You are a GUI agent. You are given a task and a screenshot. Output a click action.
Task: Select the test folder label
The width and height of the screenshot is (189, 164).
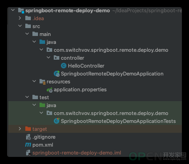(x=44, y=98)
